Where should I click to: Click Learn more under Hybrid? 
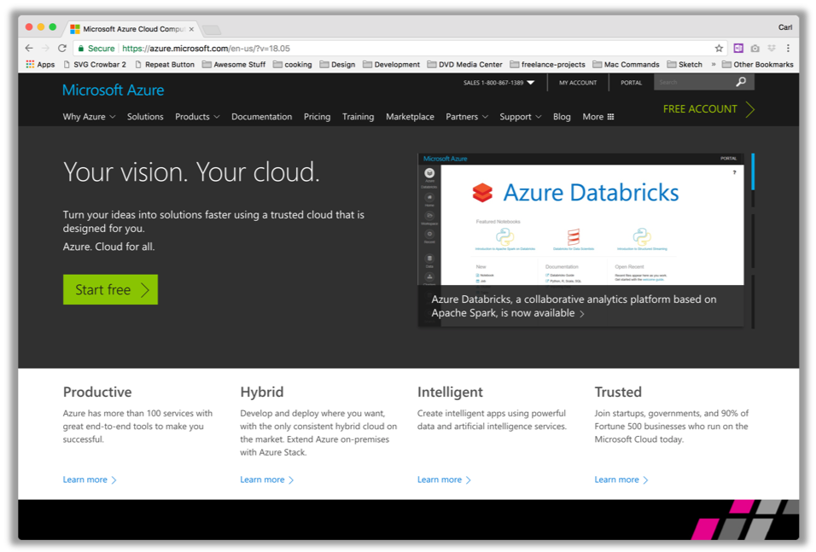tap(267, 479)
